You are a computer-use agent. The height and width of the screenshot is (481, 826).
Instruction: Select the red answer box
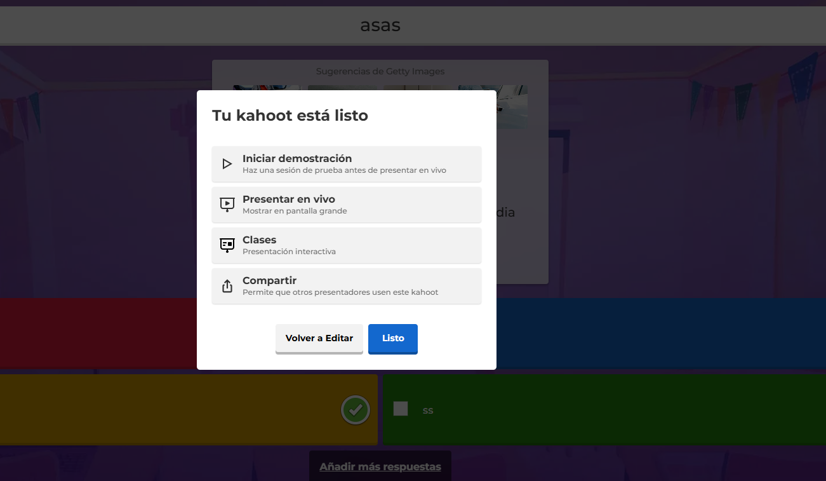point(98,334)
